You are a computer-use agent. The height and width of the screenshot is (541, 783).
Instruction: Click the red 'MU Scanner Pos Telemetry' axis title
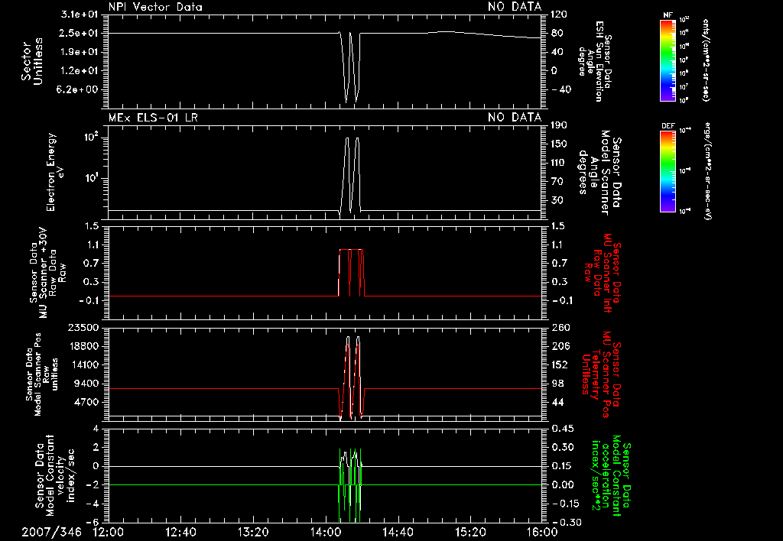coord(601,374)
